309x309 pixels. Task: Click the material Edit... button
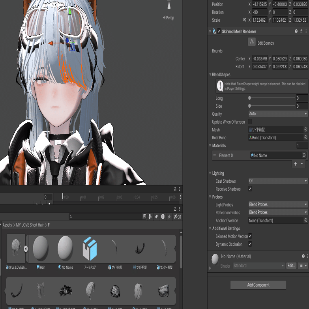pos(291,266)
